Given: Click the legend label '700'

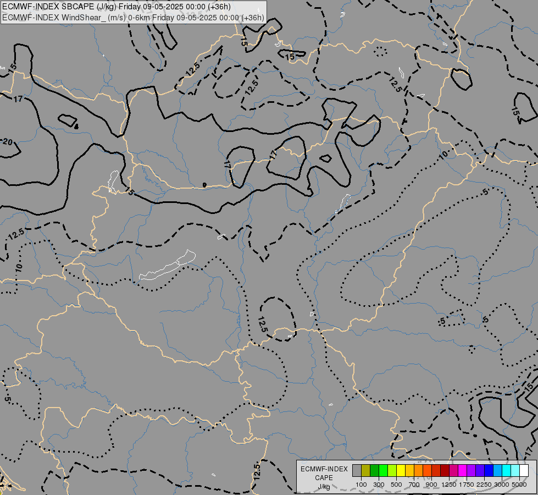Looking at the screenshot, I should pyautogui.click(x=414, y=485).
